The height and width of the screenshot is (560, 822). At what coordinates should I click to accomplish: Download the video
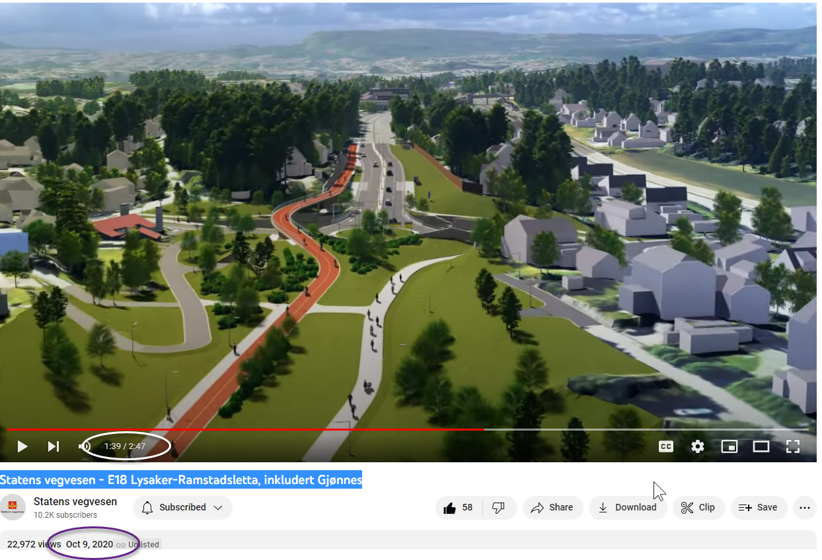628,507
